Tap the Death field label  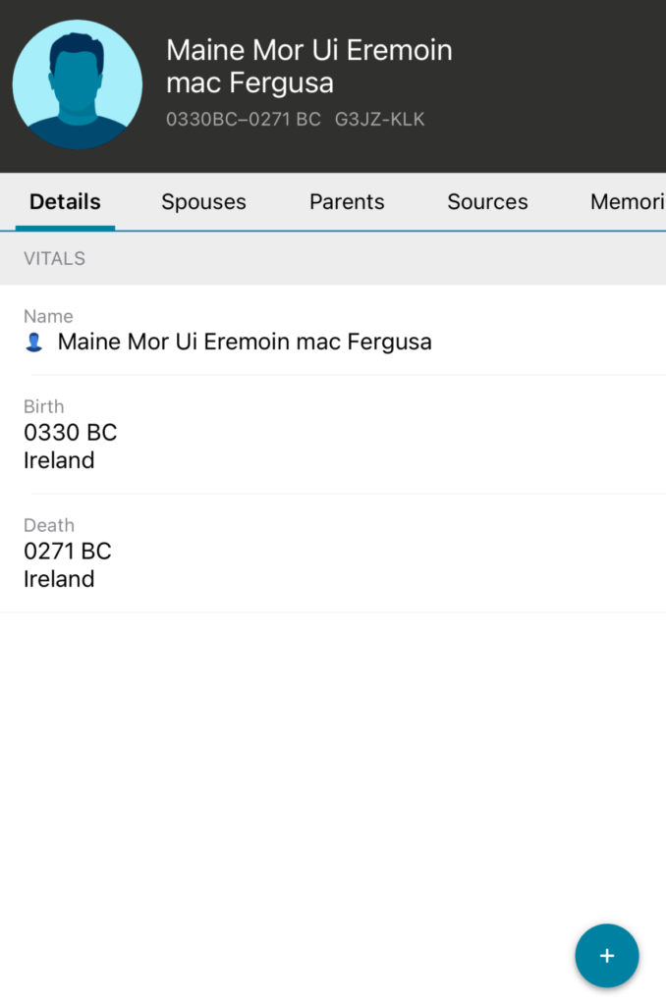point(48,525)
